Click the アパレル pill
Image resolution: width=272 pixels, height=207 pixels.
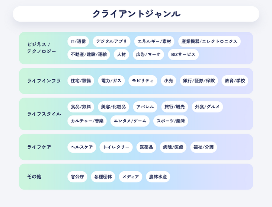point(145,107)
